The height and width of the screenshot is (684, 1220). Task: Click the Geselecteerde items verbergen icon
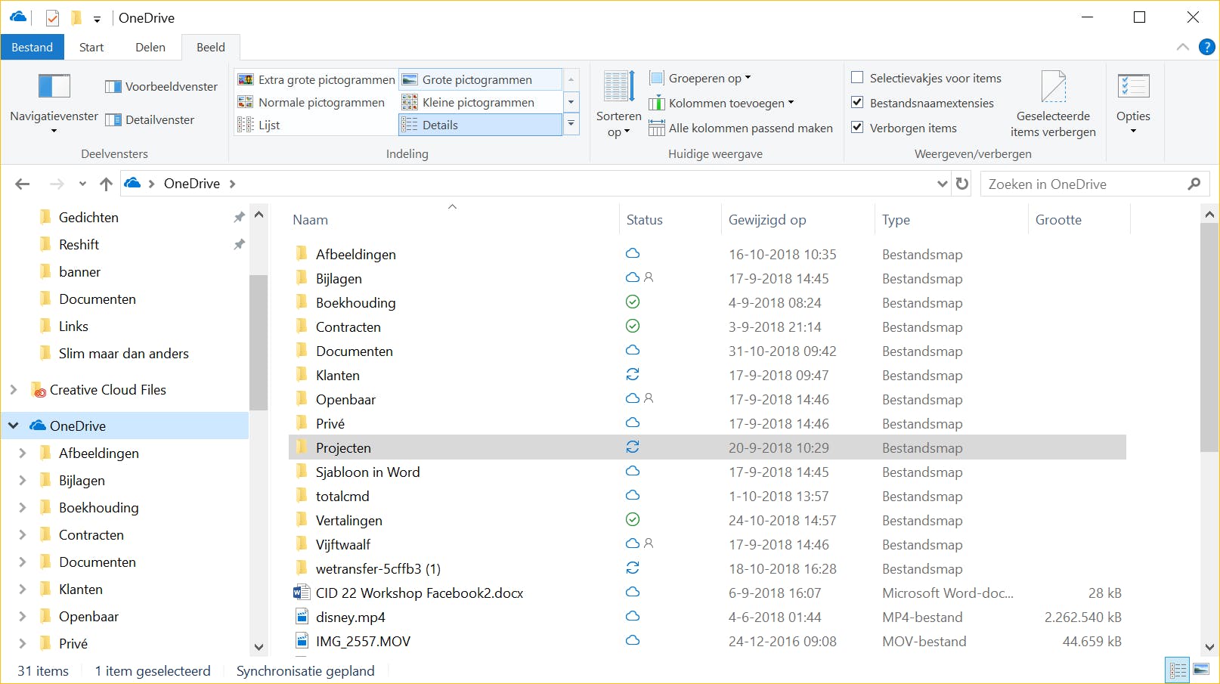(x=1053, y=87)
